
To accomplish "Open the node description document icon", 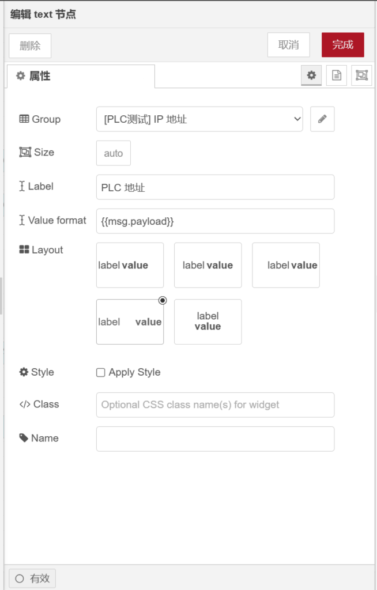I will 336,75.
